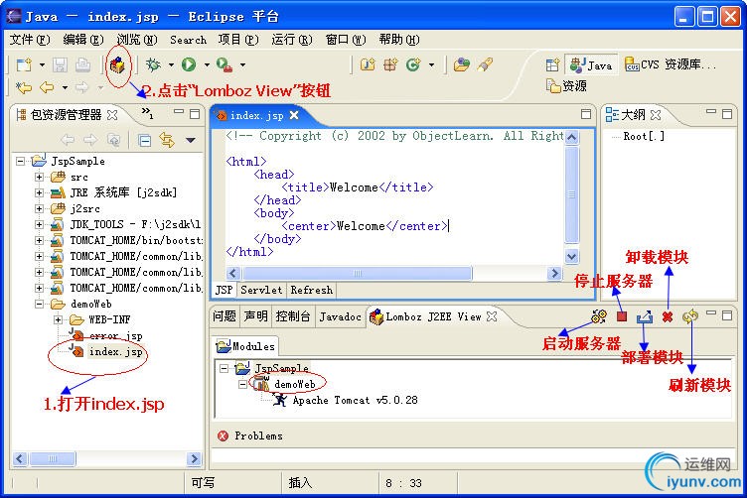Click the editor vertical scroll down arrow
The image size is (747, 498).
click(x=571, y=256)
